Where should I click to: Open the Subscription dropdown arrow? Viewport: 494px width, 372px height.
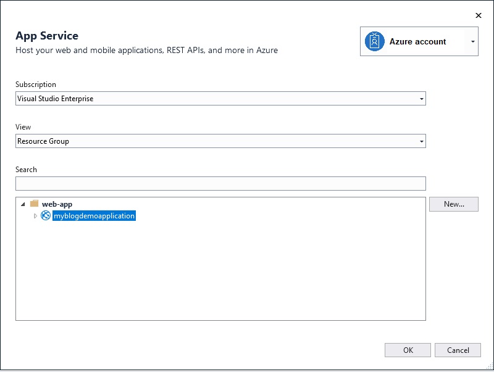pyautogui.click(x=421, y=99)
